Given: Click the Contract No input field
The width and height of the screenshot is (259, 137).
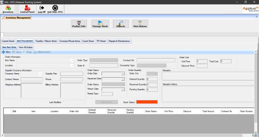Looking at the screenshot, I should 156,60.
